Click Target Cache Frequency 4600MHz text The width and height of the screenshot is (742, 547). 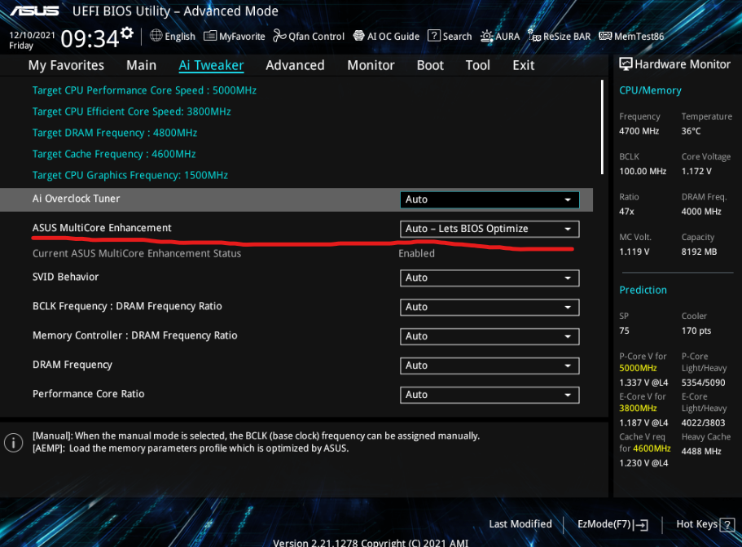[114, 154]
